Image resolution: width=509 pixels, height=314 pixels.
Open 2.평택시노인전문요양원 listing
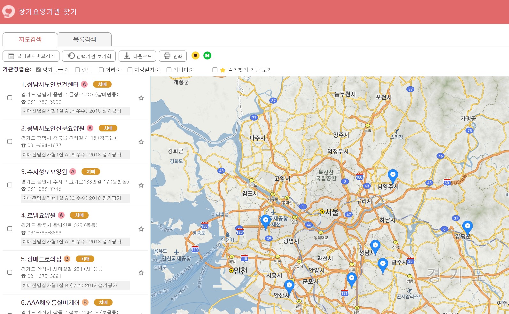point(52,128)
